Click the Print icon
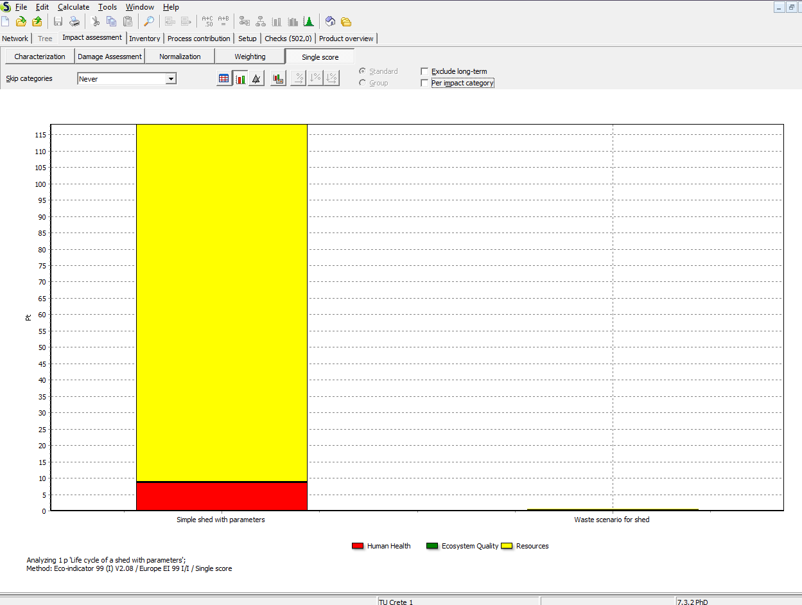Screen dimensions: 802x605 pos(74,21)
